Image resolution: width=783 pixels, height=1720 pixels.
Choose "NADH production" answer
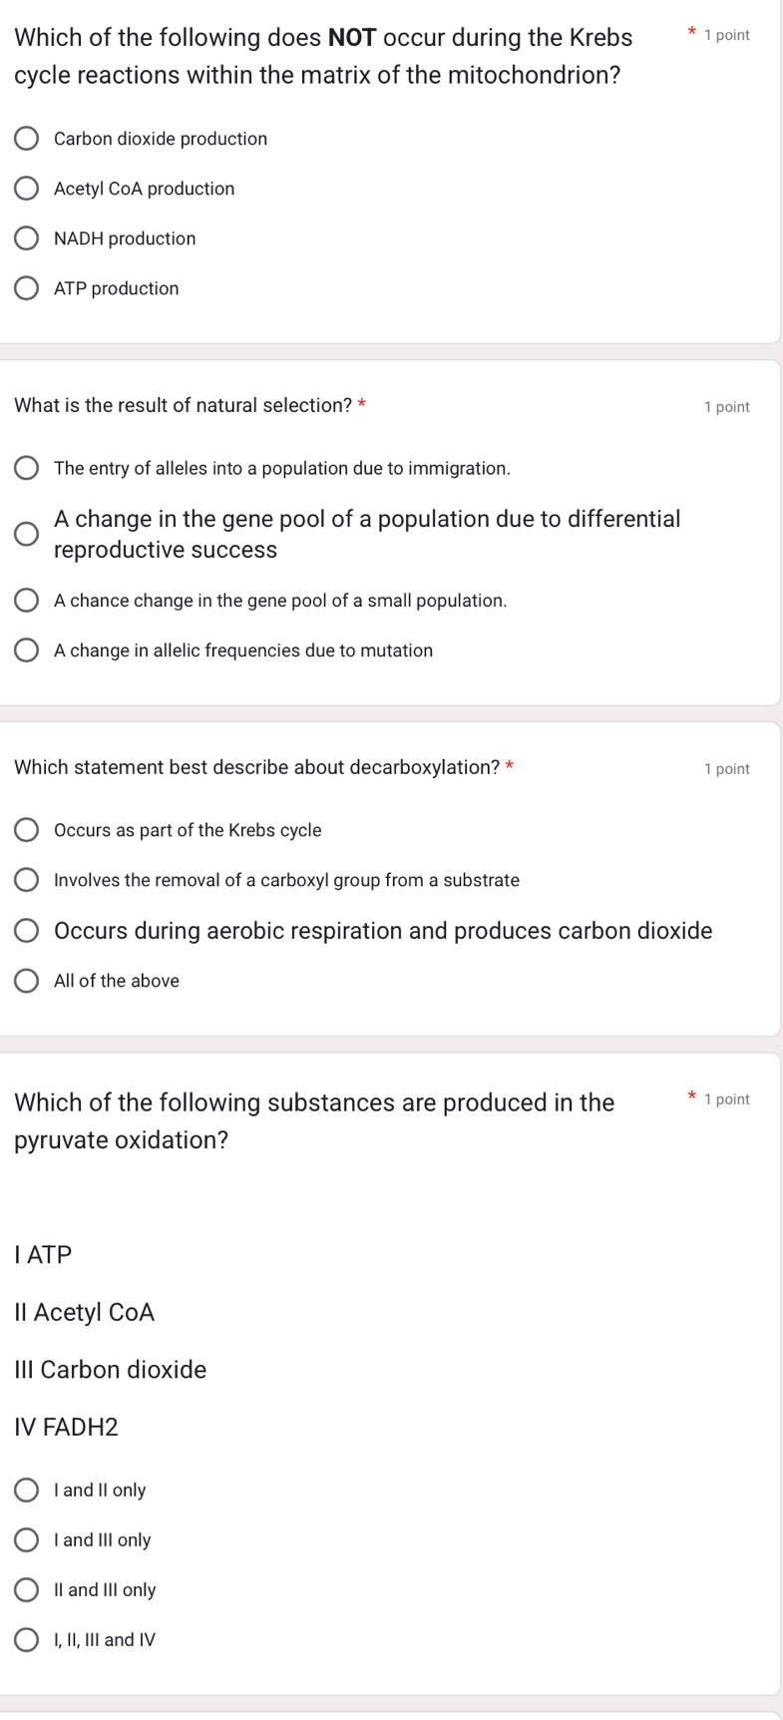click(27, 237)
